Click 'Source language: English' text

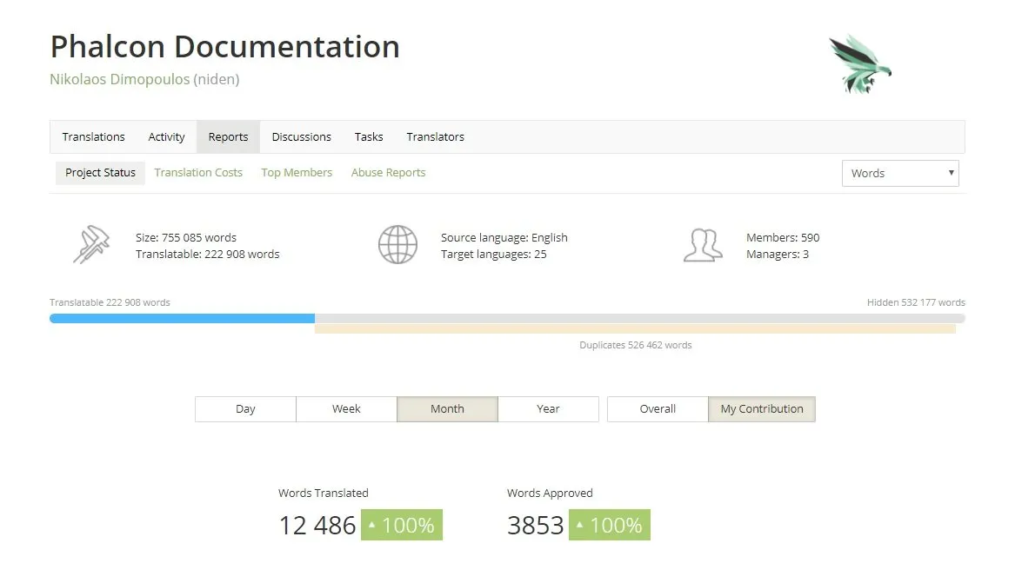[504, 237]
